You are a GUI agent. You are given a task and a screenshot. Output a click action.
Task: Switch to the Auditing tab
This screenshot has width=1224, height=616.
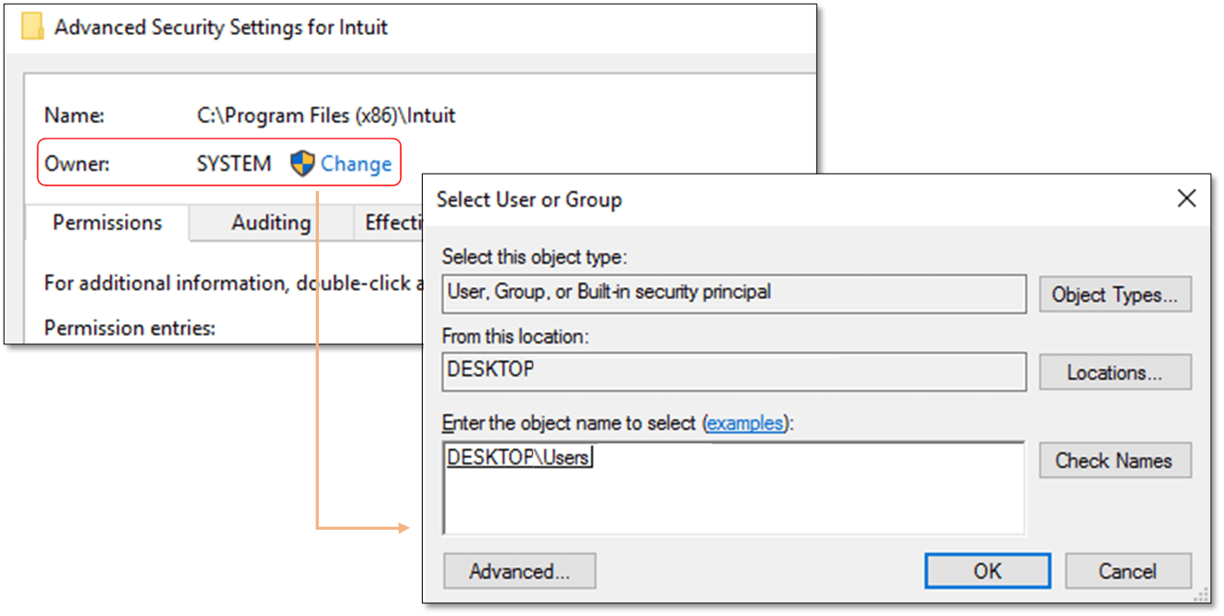click(270, 222)
